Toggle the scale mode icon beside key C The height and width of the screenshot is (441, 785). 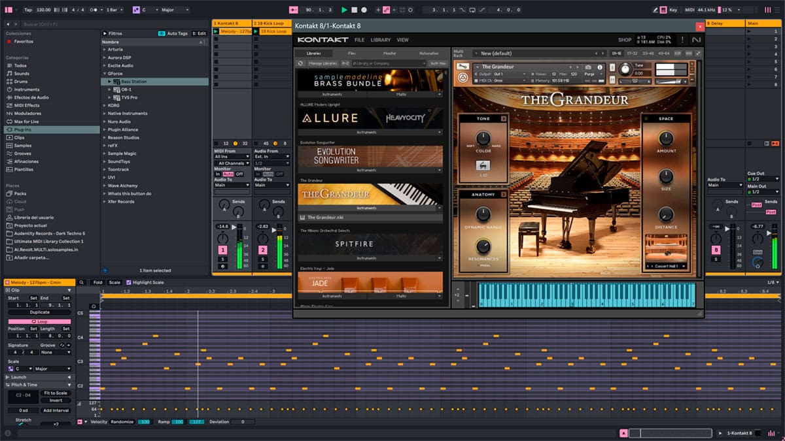point(136,10)
